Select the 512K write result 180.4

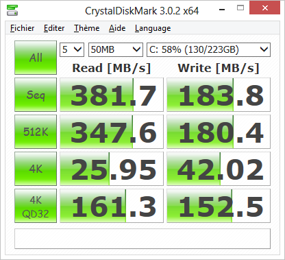click(x=219, y=132)
